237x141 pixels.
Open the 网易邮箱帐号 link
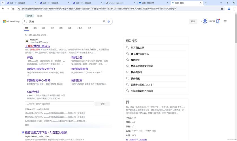80,69
